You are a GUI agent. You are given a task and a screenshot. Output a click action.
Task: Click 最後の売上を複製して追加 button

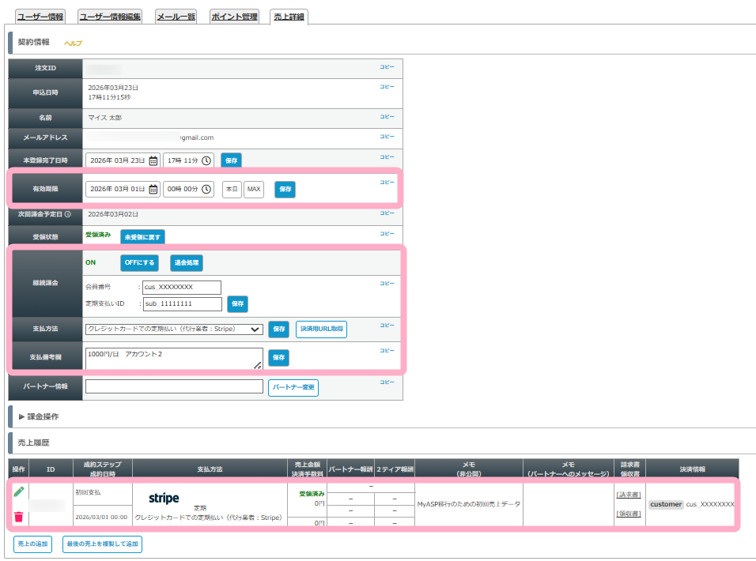pos(102,544)
